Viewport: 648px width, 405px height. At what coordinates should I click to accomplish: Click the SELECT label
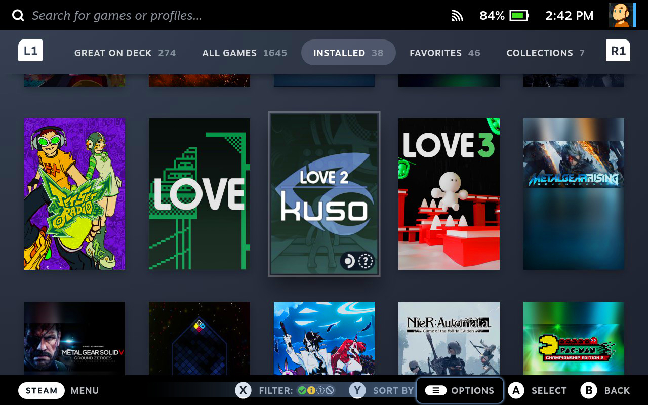pyautogui.click(x=549, y=391)
